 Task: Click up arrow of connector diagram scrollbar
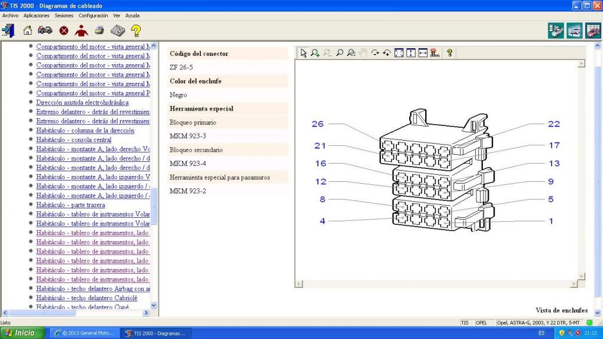click(x=581, y=64)
